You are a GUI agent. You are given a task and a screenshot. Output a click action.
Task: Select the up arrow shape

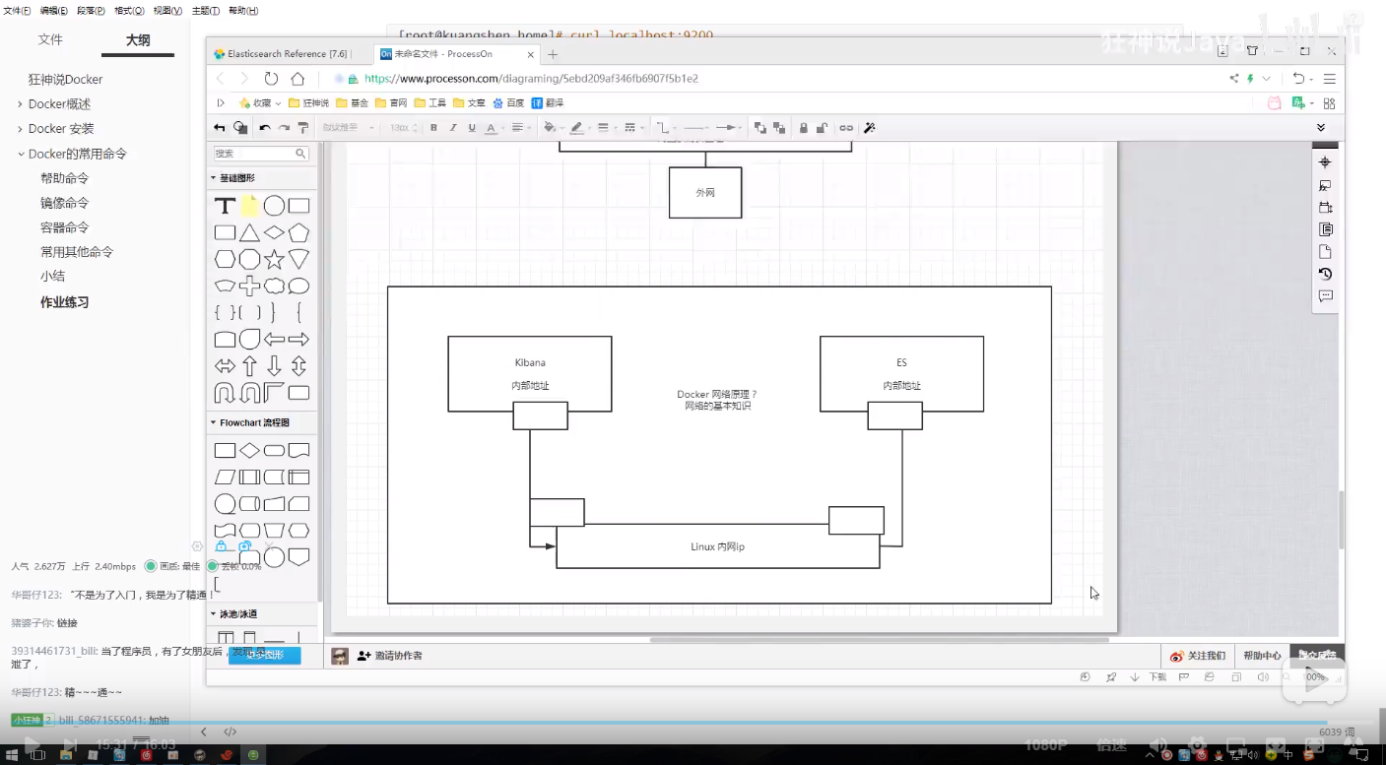click(249, 366)
